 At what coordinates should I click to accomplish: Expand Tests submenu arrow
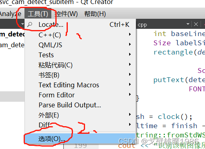[130, 54]
